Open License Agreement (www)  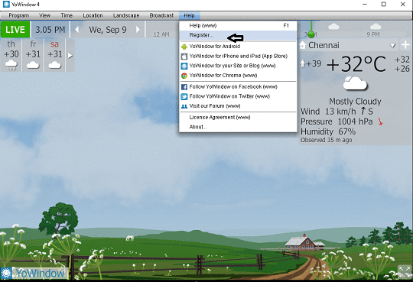(238, 117)
